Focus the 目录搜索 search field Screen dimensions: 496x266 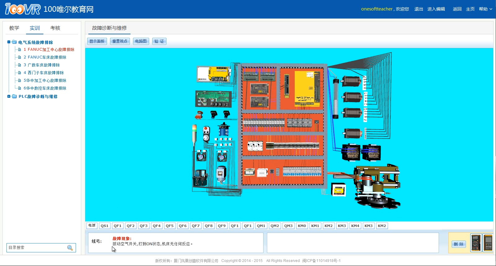37,248
